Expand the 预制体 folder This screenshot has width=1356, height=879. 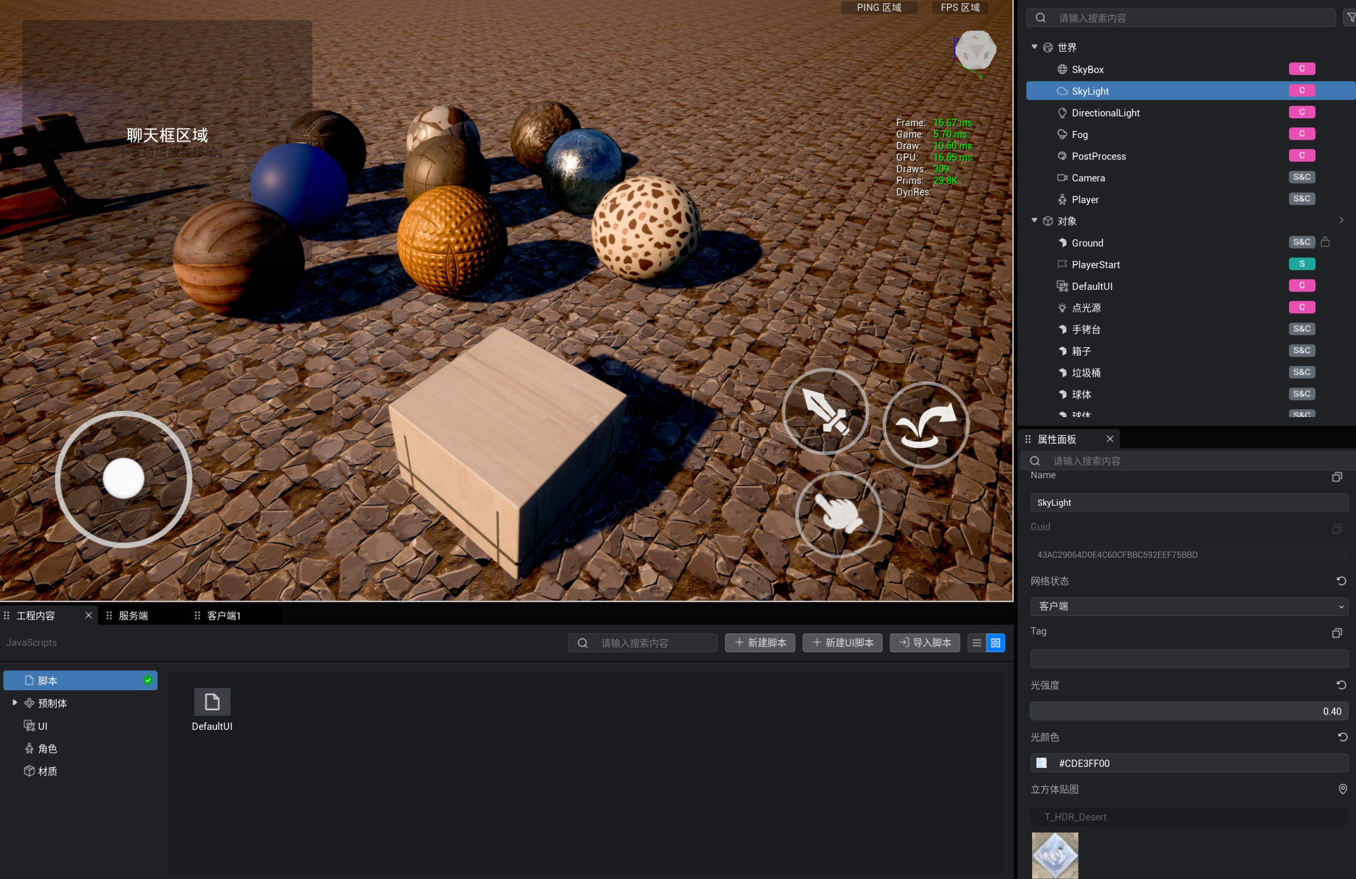point(15,703)
